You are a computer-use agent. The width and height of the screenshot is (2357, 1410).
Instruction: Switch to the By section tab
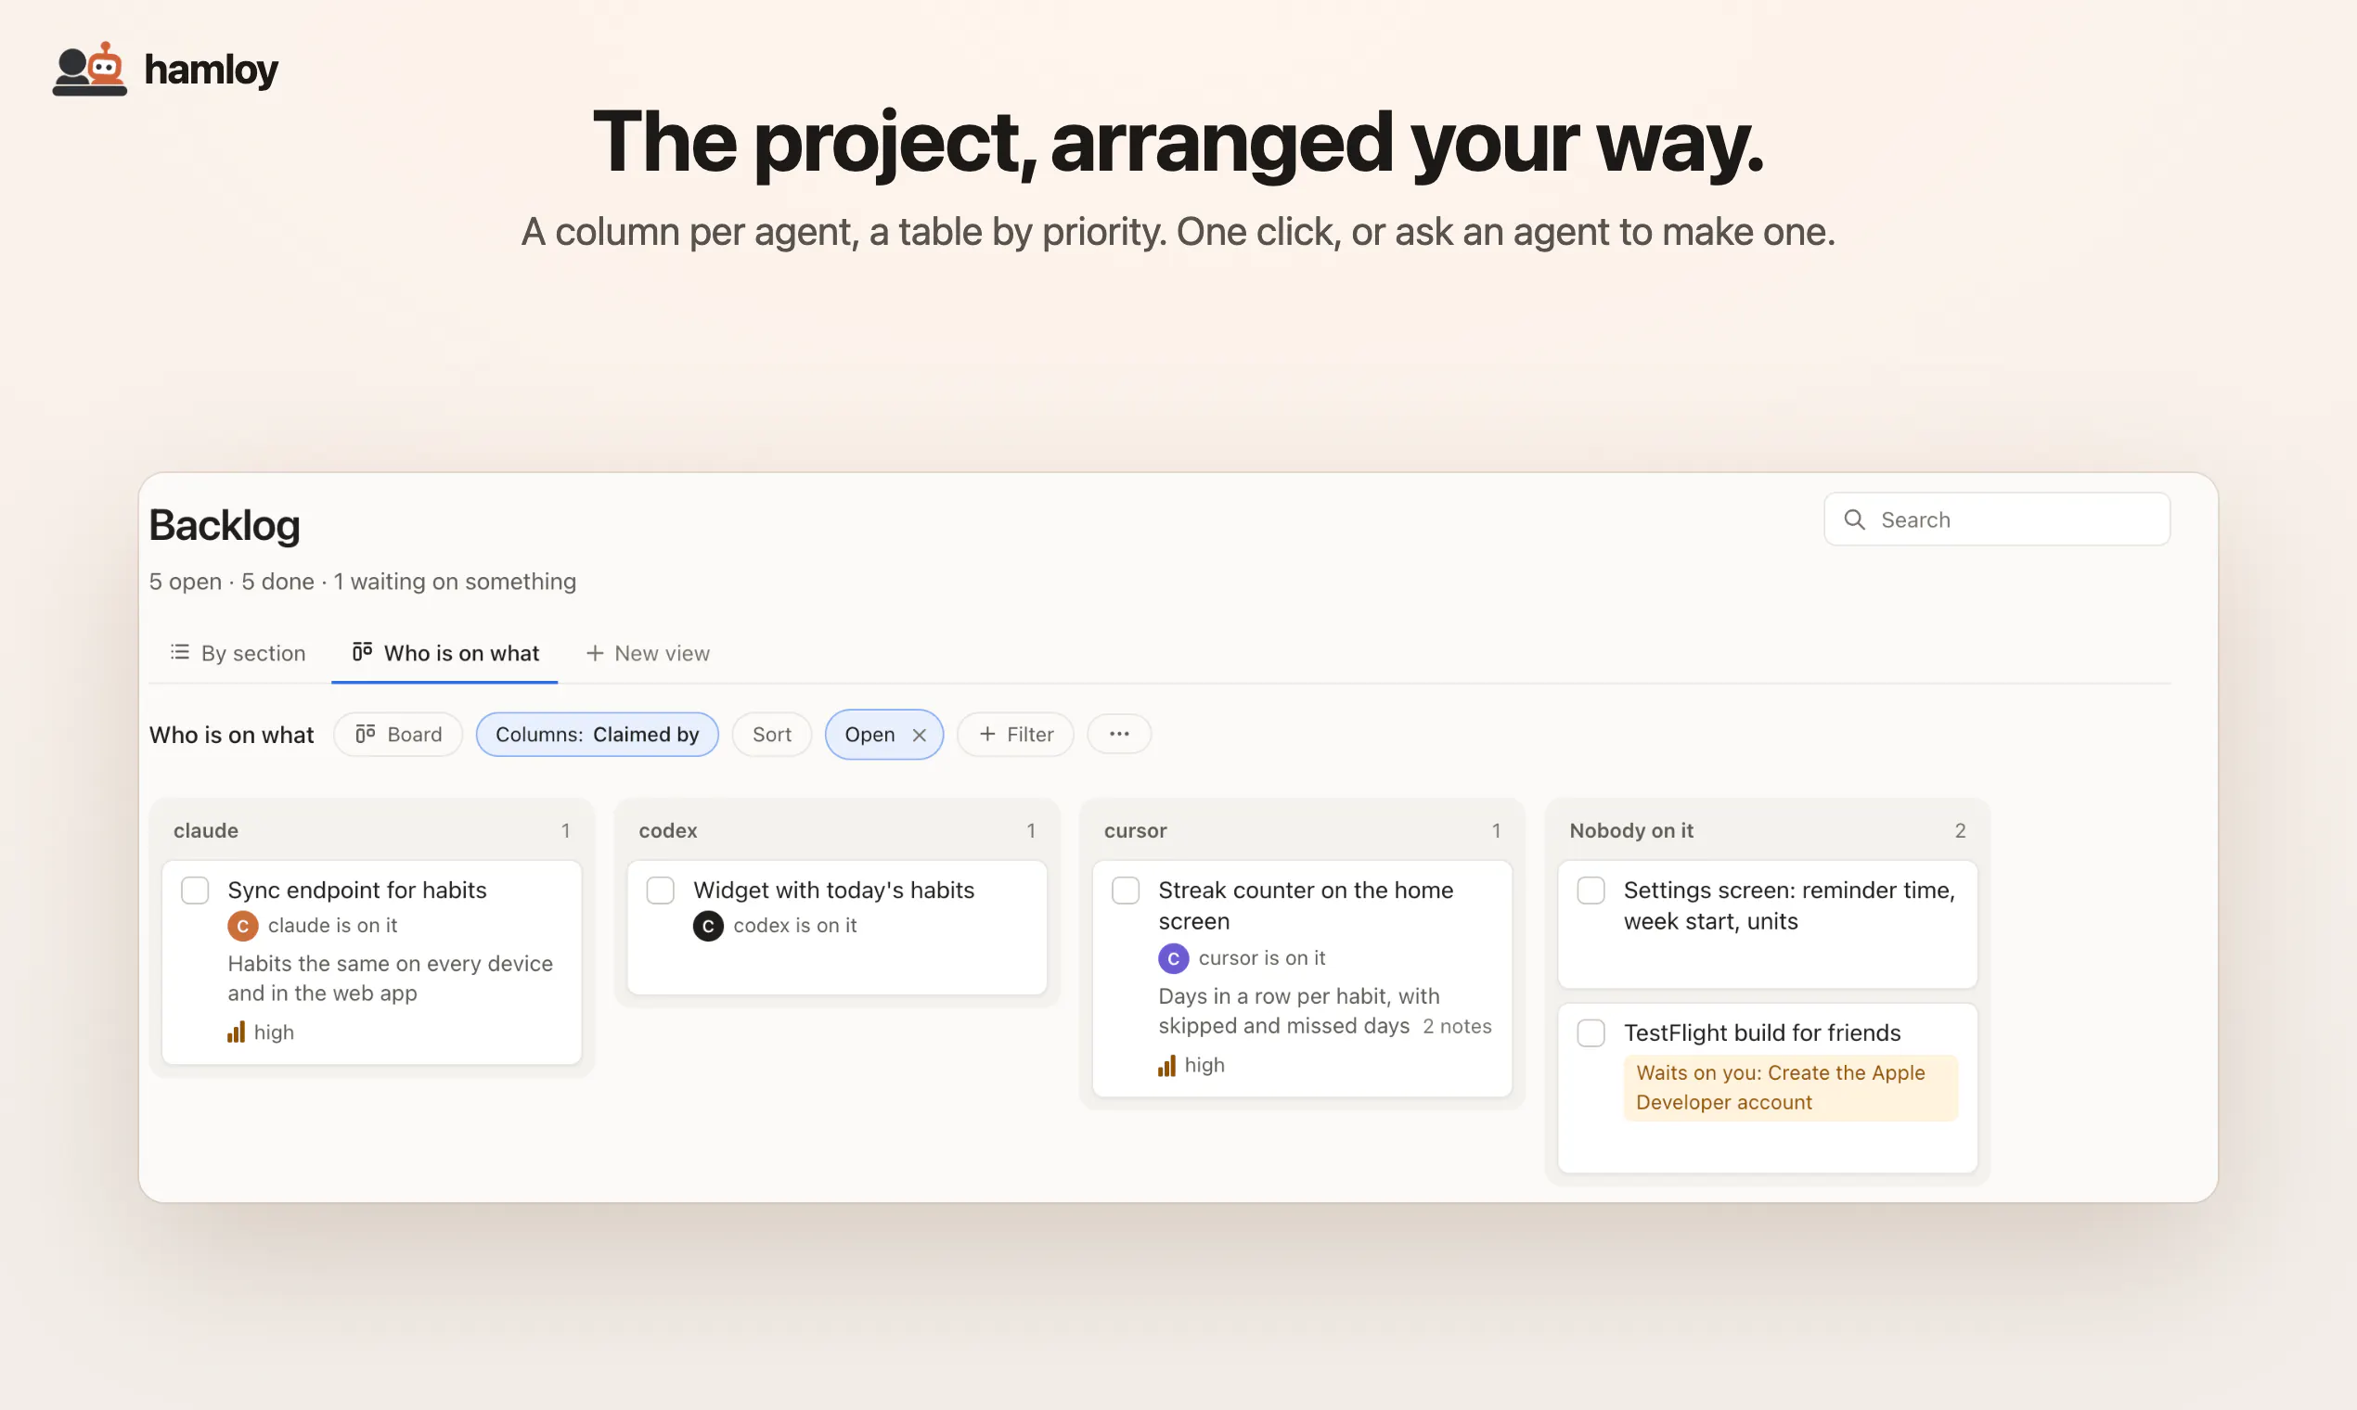pos(238,653)
